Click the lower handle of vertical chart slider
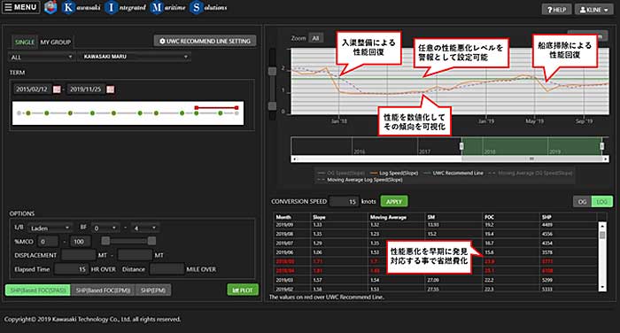620x333 pixels. pyautogui.click(x=272, y=105)
